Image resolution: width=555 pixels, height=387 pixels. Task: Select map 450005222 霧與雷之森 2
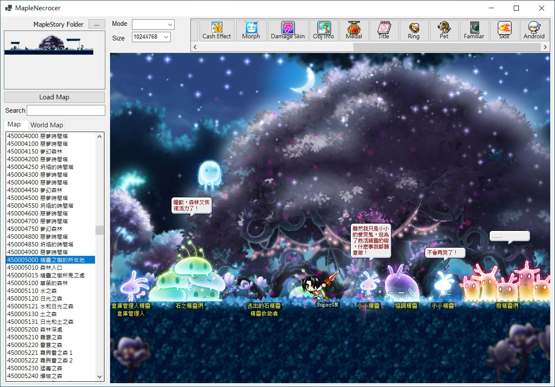50,360
